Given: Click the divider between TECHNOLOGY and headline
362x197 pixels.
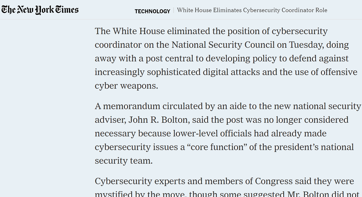Looking at the screenshot, I should pyautogui.click(x=173, y=10).
